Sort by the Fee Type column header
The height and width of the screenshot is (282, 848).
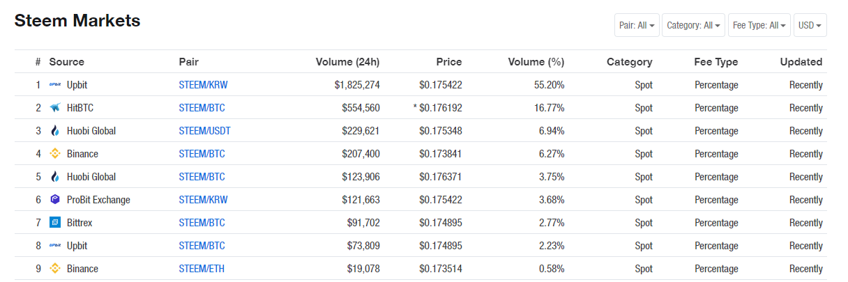716,62
